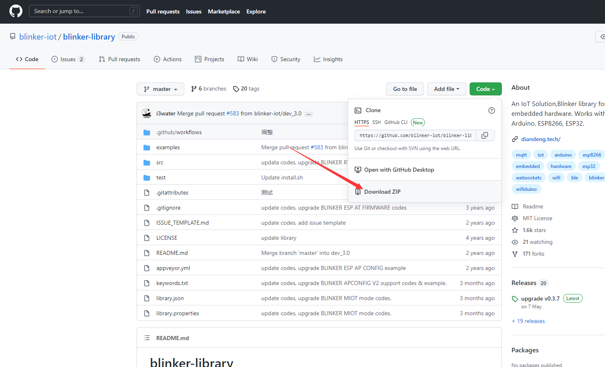The image size is (605, 367).
Task: Click the slash shortcut key in search
Action: pos(133,11)
